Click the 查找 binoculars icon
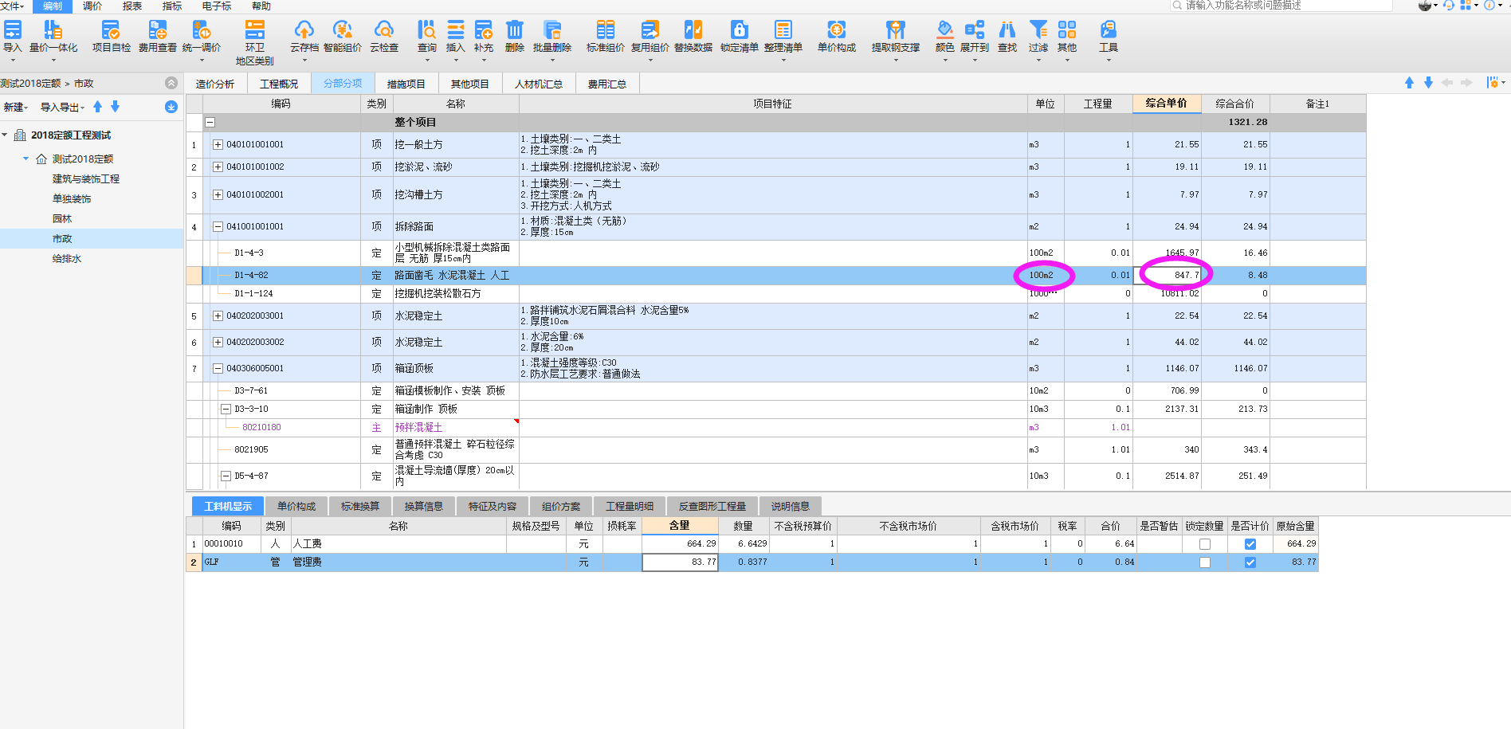The width and height of the screenshot is (1511, 729). (1007, 30)
